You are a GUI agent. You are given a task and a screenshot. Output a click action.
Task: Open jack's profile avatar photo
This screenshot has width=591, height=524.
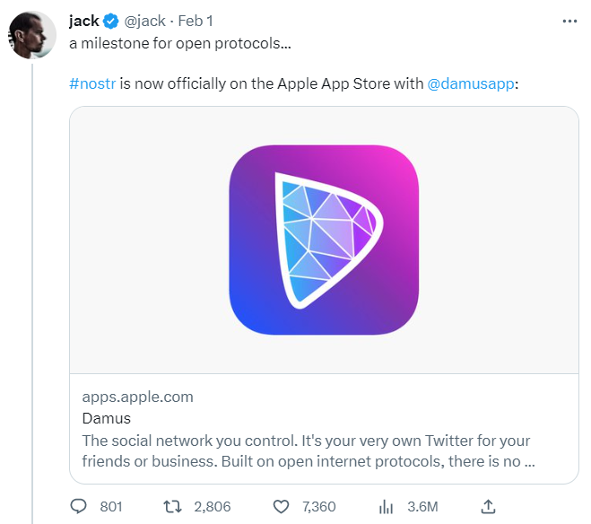tap(32, 34)
